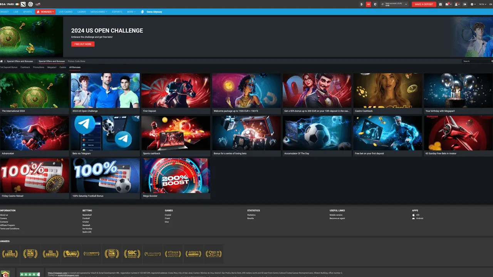Open the Multi-LIVE footer link
Viewport: 493px width, 277px height.
click(87, 232)
